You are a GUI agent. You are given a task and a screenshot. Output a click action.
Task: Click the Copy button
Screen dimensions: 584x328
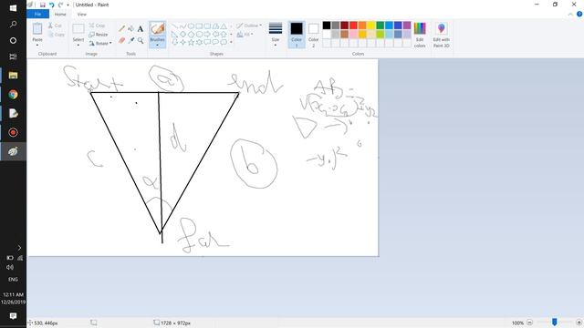tap(57, 35)
